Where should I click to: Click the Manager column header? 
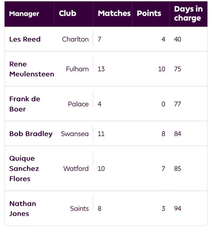(x=24, y=14)
